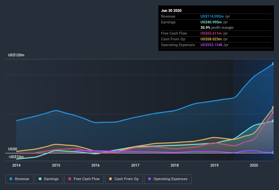The image size is (279, 190).
Task: Select the Cash From Op data point at Jun 2020
Action: [273, 108]
